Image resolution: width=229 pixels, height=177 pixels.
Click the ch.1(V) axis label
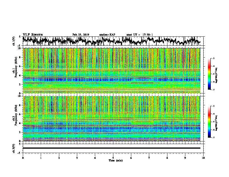pyautogui.click(x=14, y=41)
